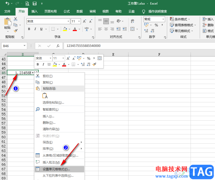This screenshot has height=180, width=215.
Task: Open the underline style dropdown arrow
Action: (x=46, y=29)
